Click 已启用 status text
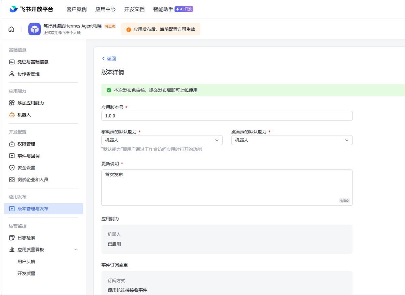 click(114, 244)
